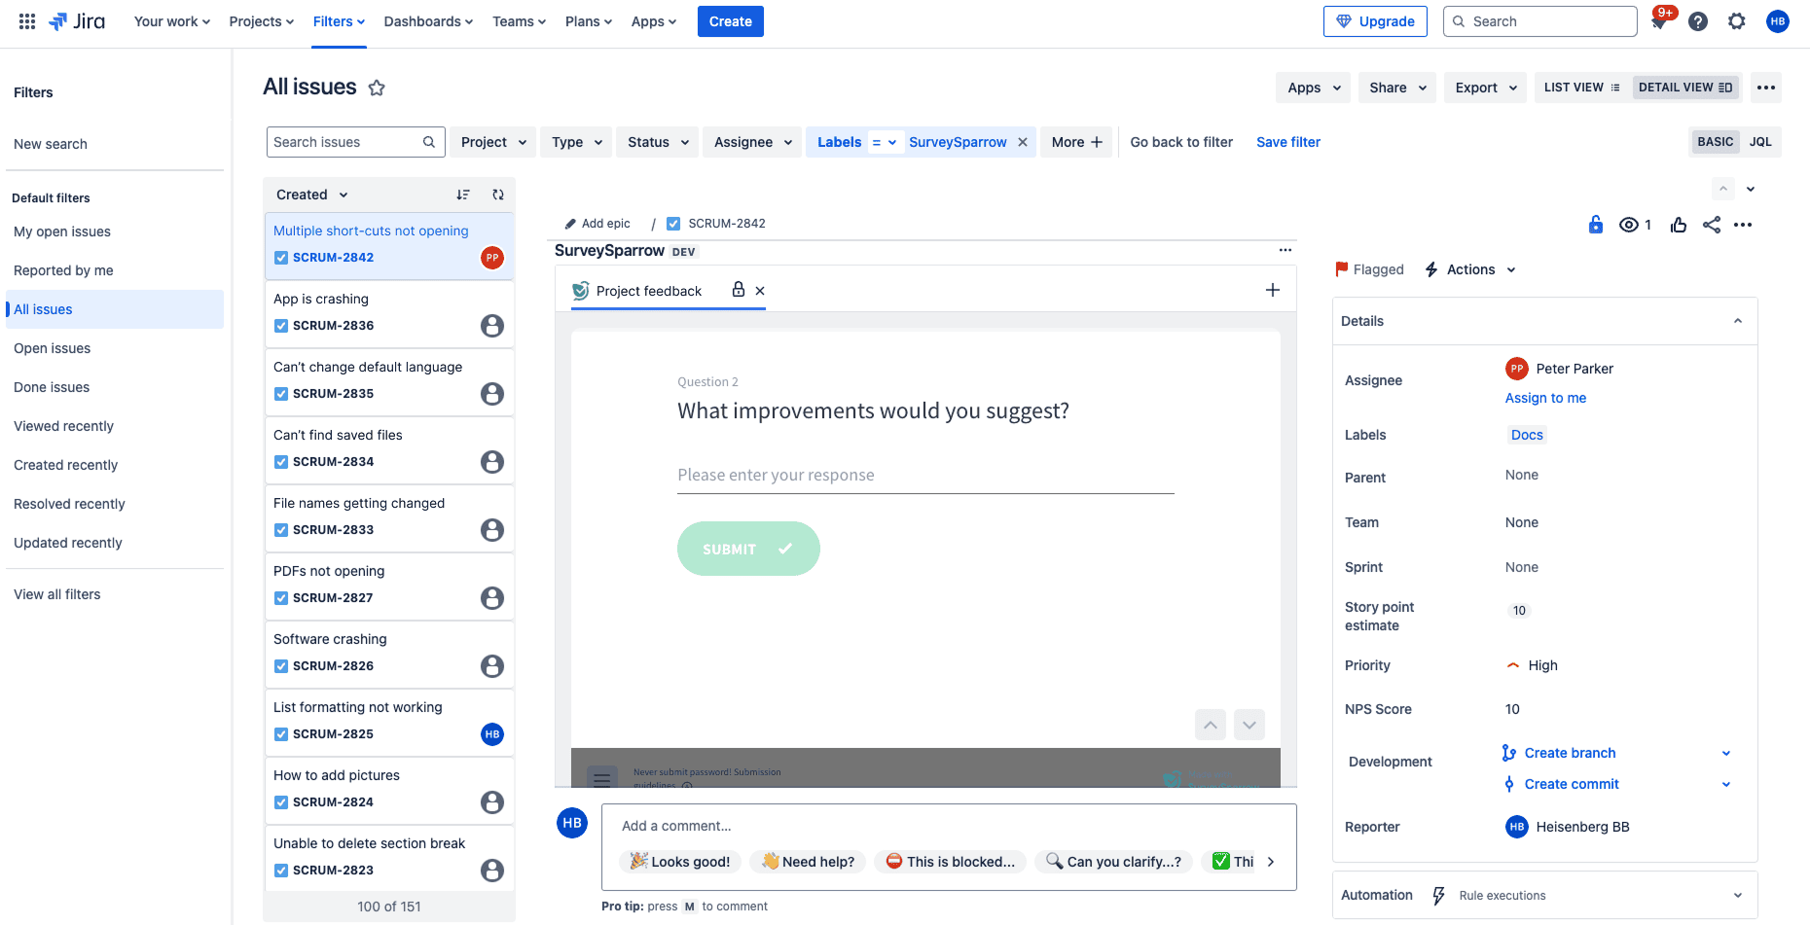Open the Status filter dropdown
Viewport: 1810px width, 925px height.
(657, 142)
